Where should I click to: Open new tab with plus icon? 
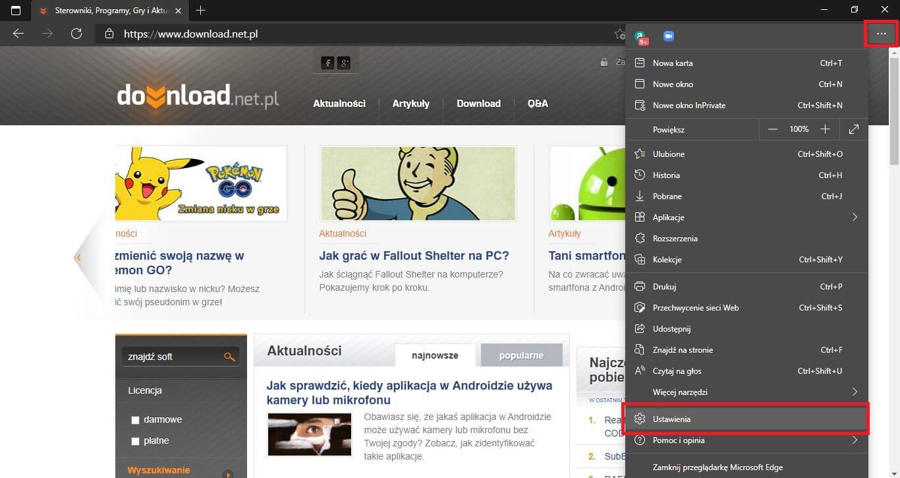(201, 11)
